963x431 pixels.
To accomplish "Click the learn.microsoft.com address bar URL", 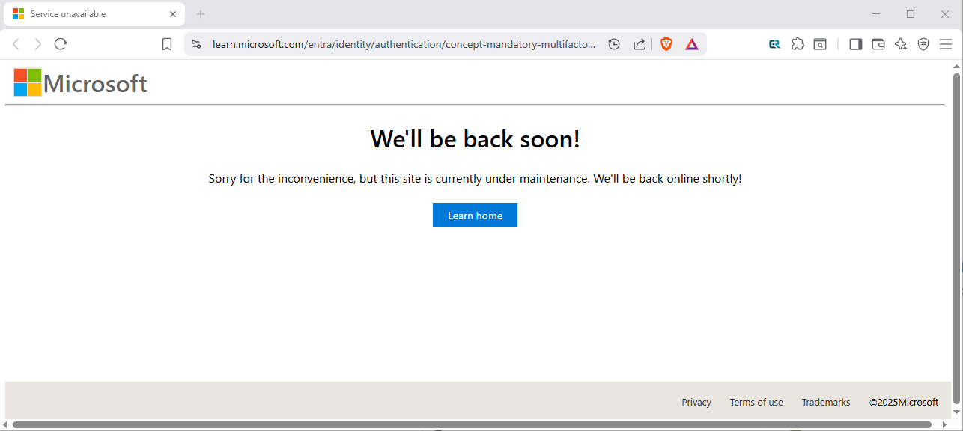I will [404, 44].
